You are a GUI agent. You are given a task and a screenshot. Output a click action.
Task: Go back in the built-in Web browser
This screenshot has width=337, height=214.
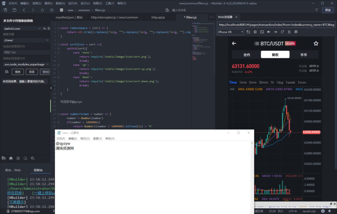click(x=269, y=32)
